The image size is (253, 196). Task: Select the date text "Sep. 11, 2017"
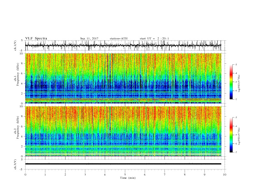pos(89,38)
